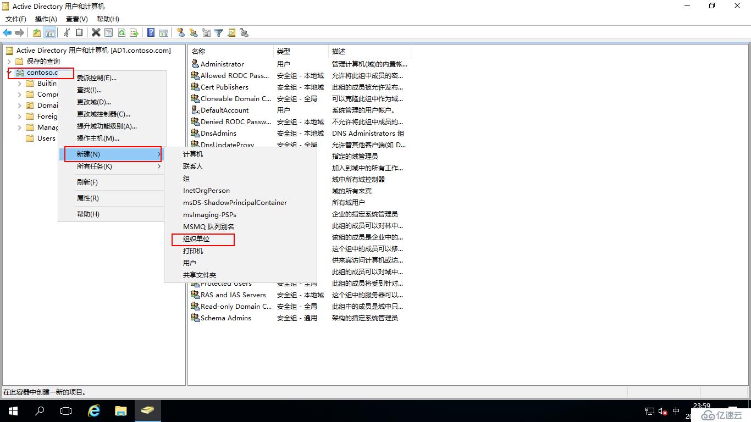Click the Schema Admins group icon
Screen dimensions: 751x422
pos(195,318)
